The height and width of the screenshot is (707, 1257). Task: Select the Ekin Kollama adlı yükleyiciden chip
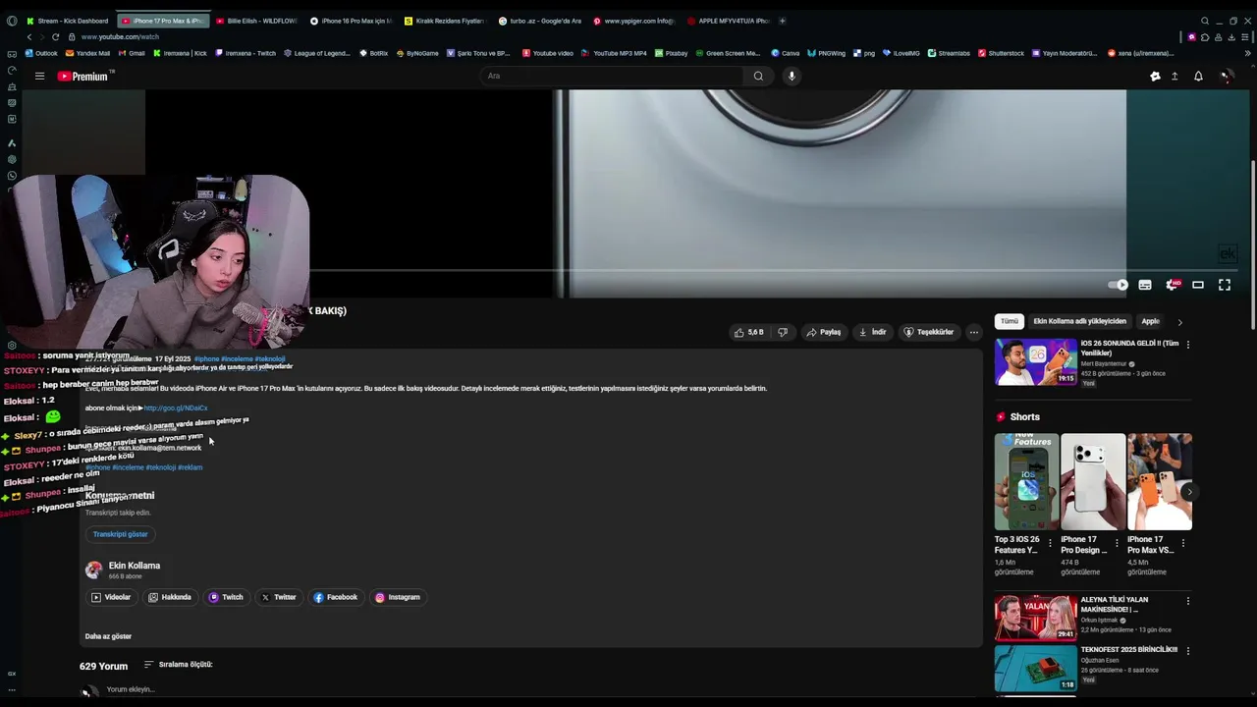coord(1079,321)
